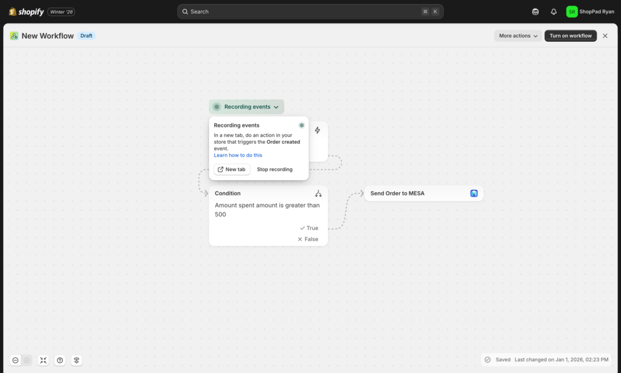Open notifications with the bell icon
The height and width of the screenshot is (373, 621).
coord(553,12)
